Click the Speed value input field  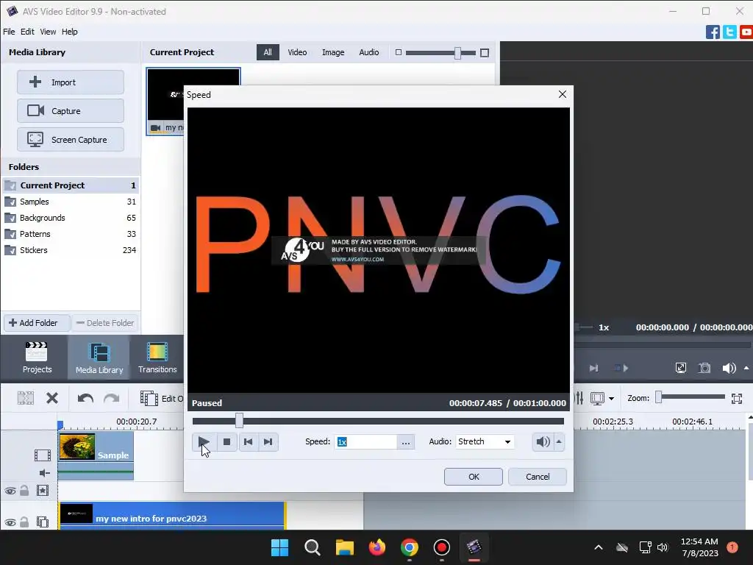(x=366, y=442)
